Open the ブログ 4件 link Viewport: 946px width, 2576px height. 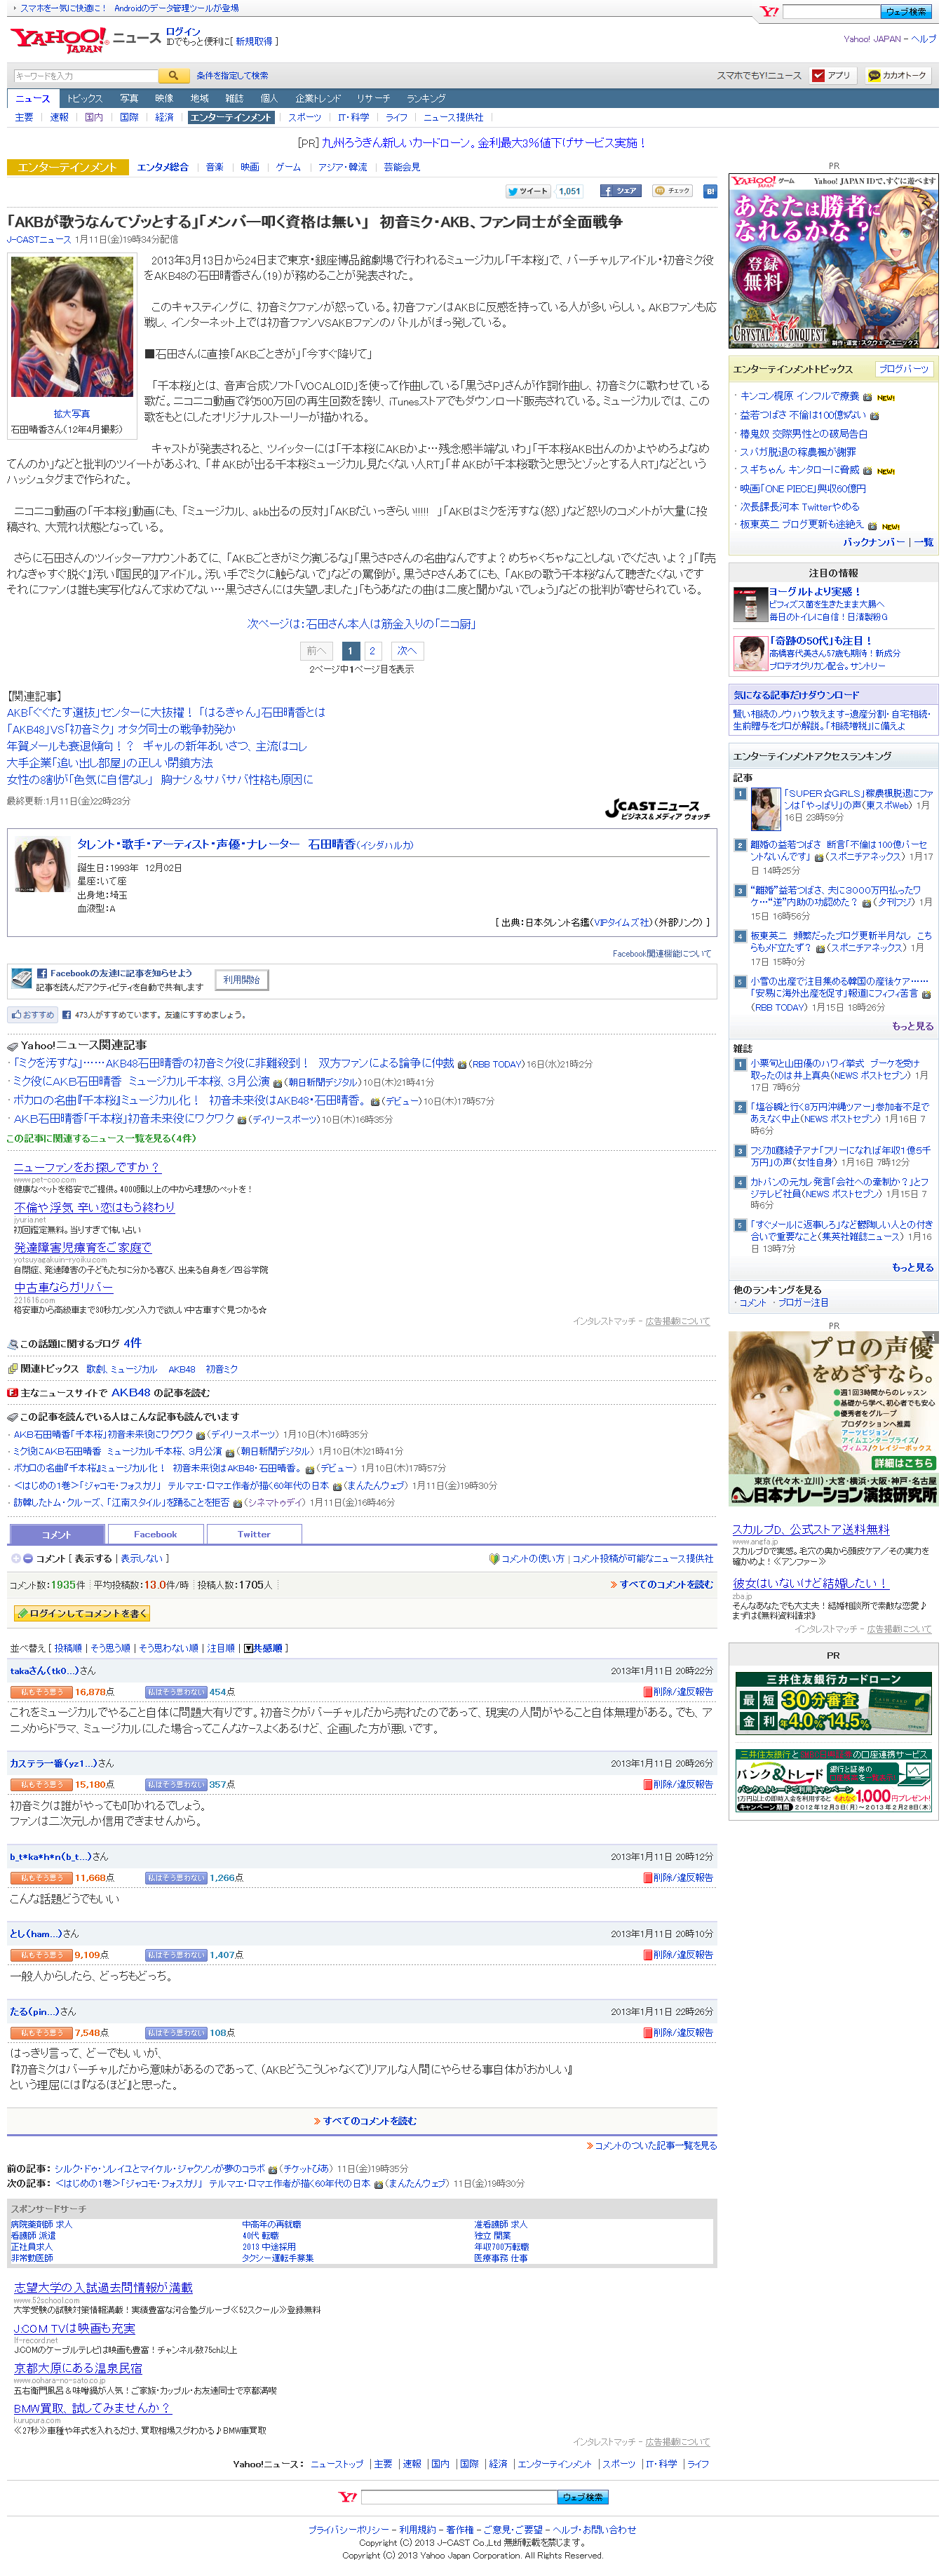point(132,1343)
